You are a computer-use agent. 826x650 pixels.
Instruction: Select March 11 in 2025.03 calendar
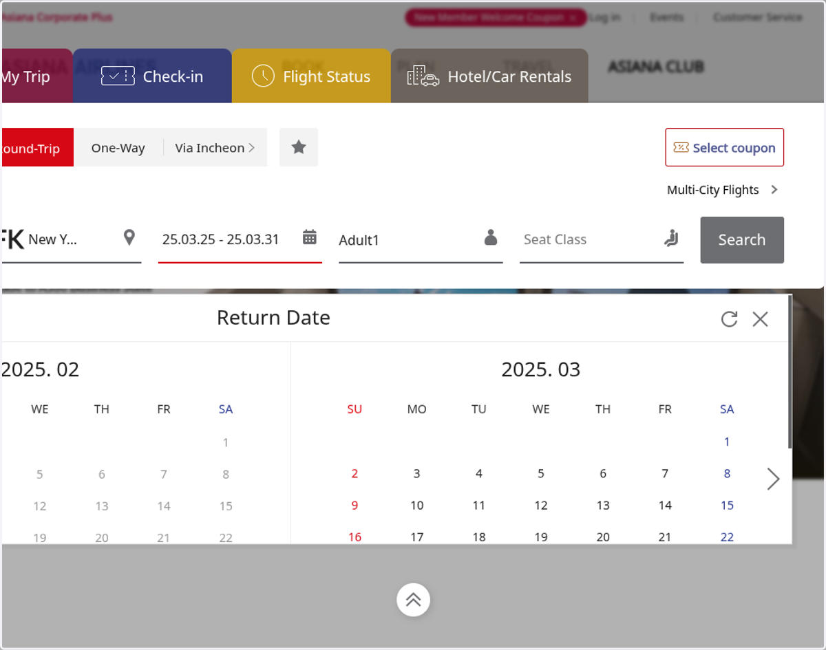479,505
